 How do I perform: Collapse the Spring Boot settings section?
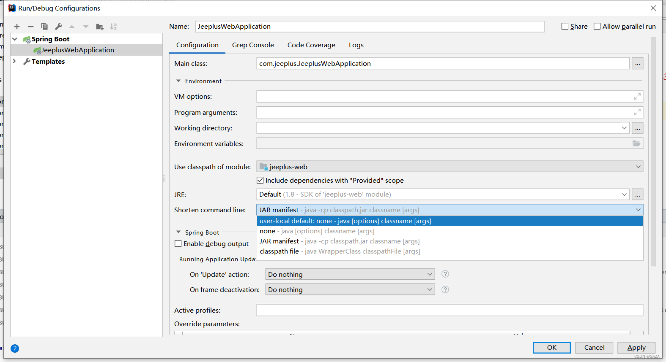tap(178, 232)
